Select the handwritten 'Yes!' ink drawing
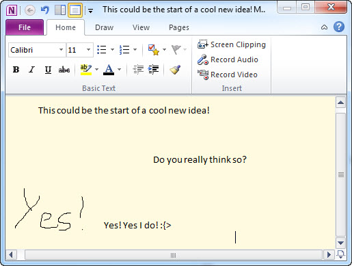This screenshot has height=266, width=352. pos(49,209)
